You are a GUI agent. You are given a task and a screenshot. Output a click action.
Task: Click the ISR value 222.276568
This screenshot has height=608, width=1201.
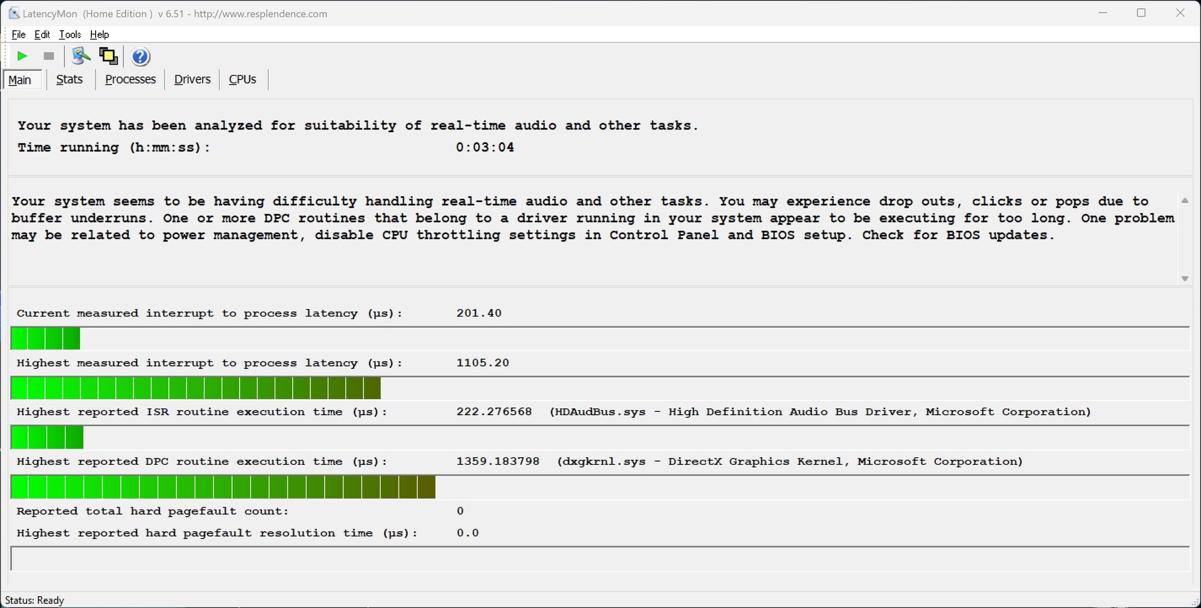[x=494, y=412]
